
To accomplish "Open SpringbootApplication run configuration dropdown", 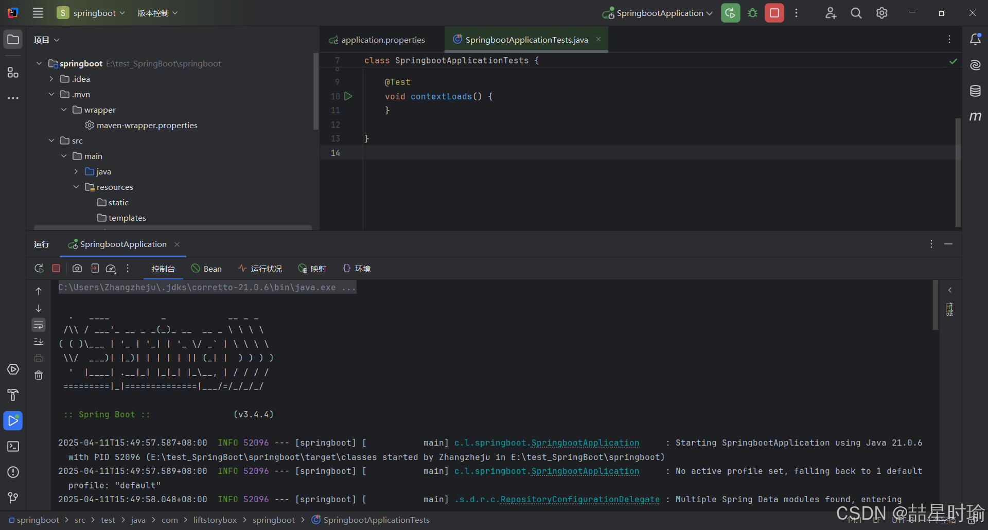I will pos(658,13).
